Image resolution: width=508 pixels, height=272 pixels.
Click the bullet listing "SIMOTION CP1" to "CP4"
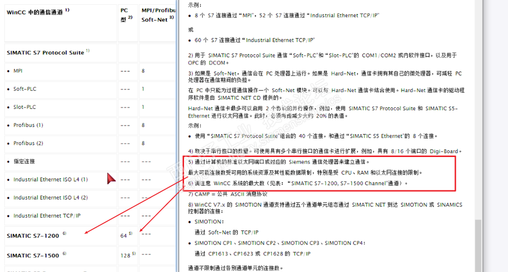pyautogui.click(x=280, y=243)
